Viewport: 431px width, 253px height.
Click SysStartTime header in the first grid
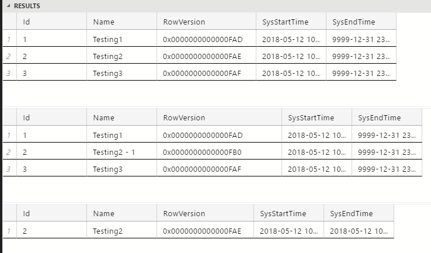291,22
